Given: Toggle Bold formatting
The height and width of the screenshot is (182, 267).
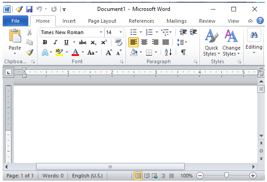Looking at the screenshot, I should click(x=45, y=42).
